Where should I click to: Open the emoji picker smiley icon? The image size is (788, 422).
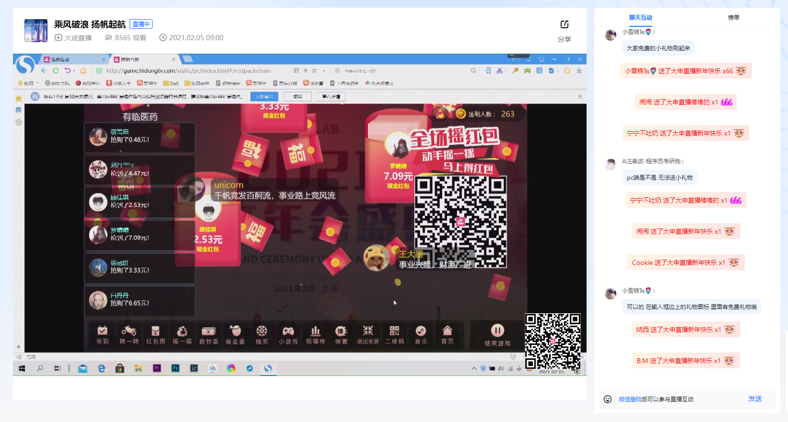(608, 399)
